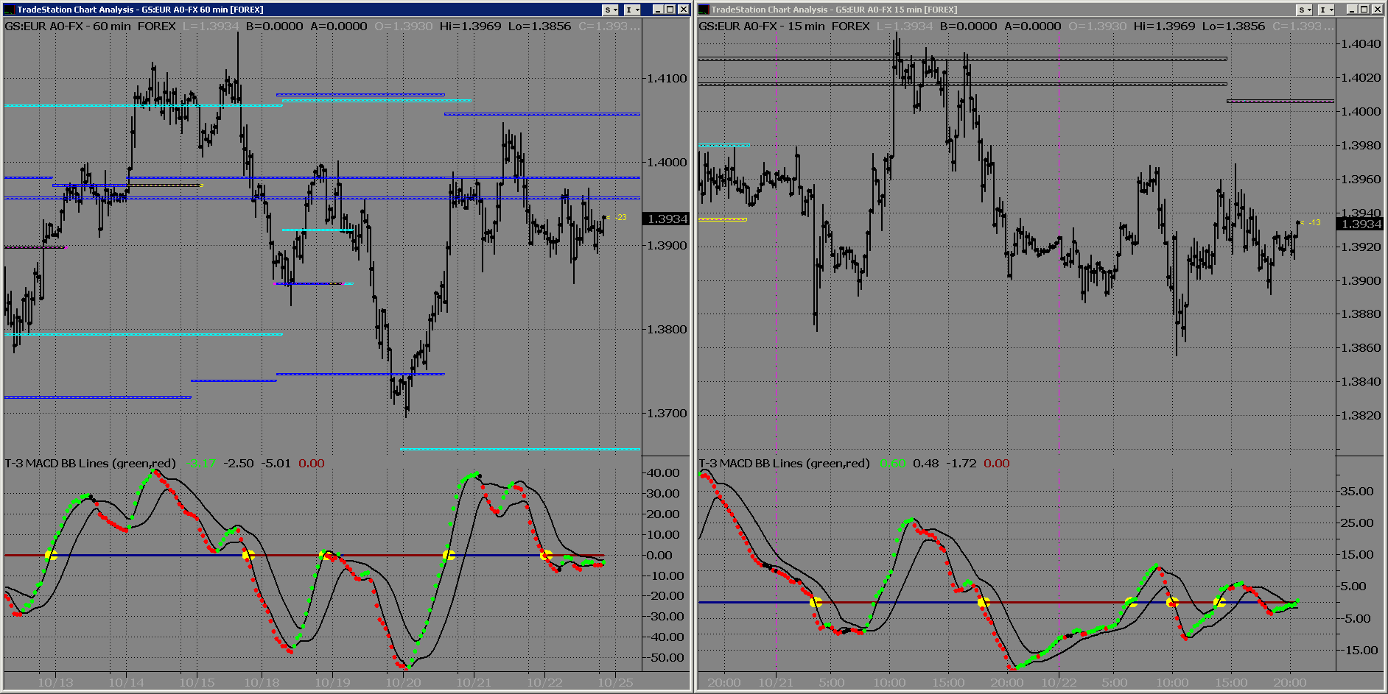This screenshot has width=1388, height=694.
Task: Open the S dropdown in the 60 min chart window
Action: pos(611,10)
